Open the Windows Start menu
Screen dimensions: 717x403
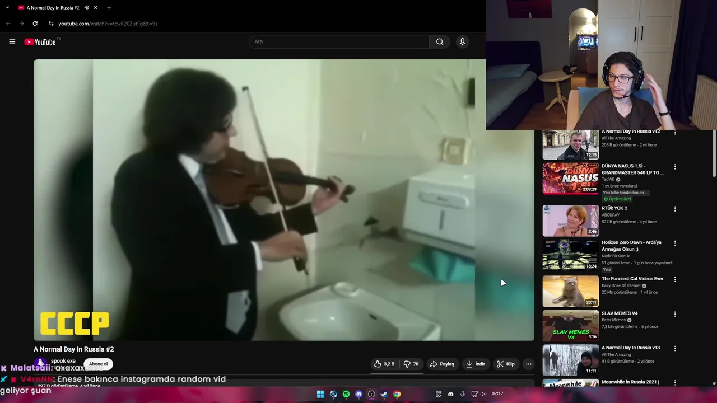[x=320, y=394]
